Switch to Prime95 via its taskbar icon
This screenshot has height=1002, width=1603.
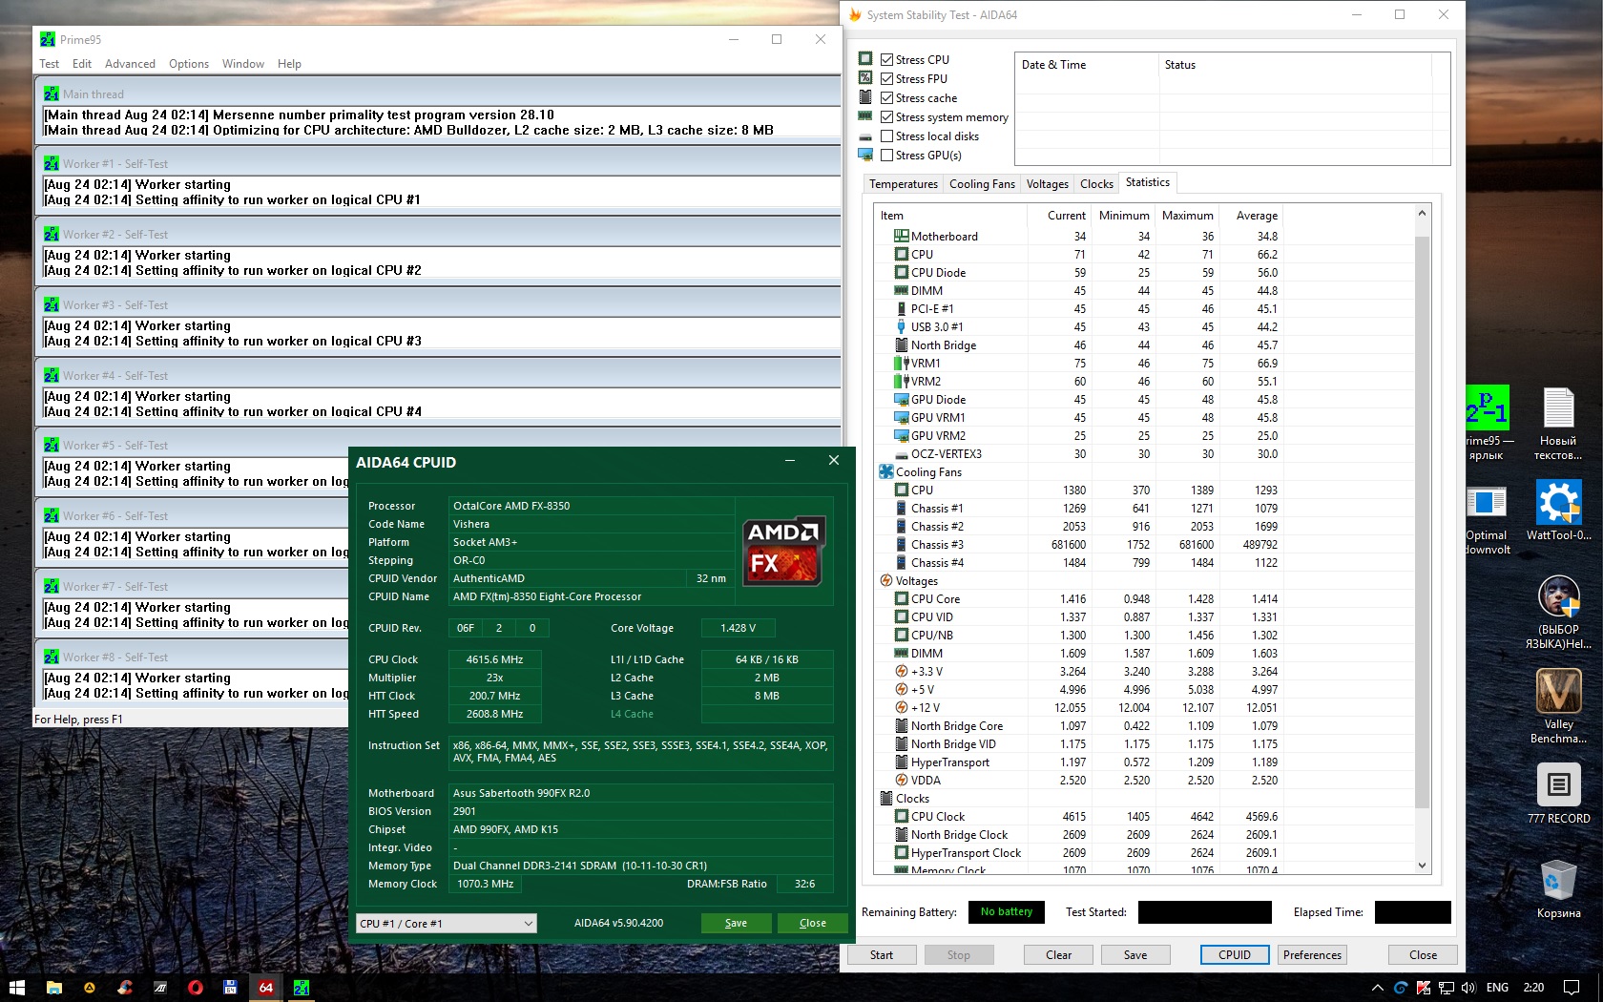point(301,988)
